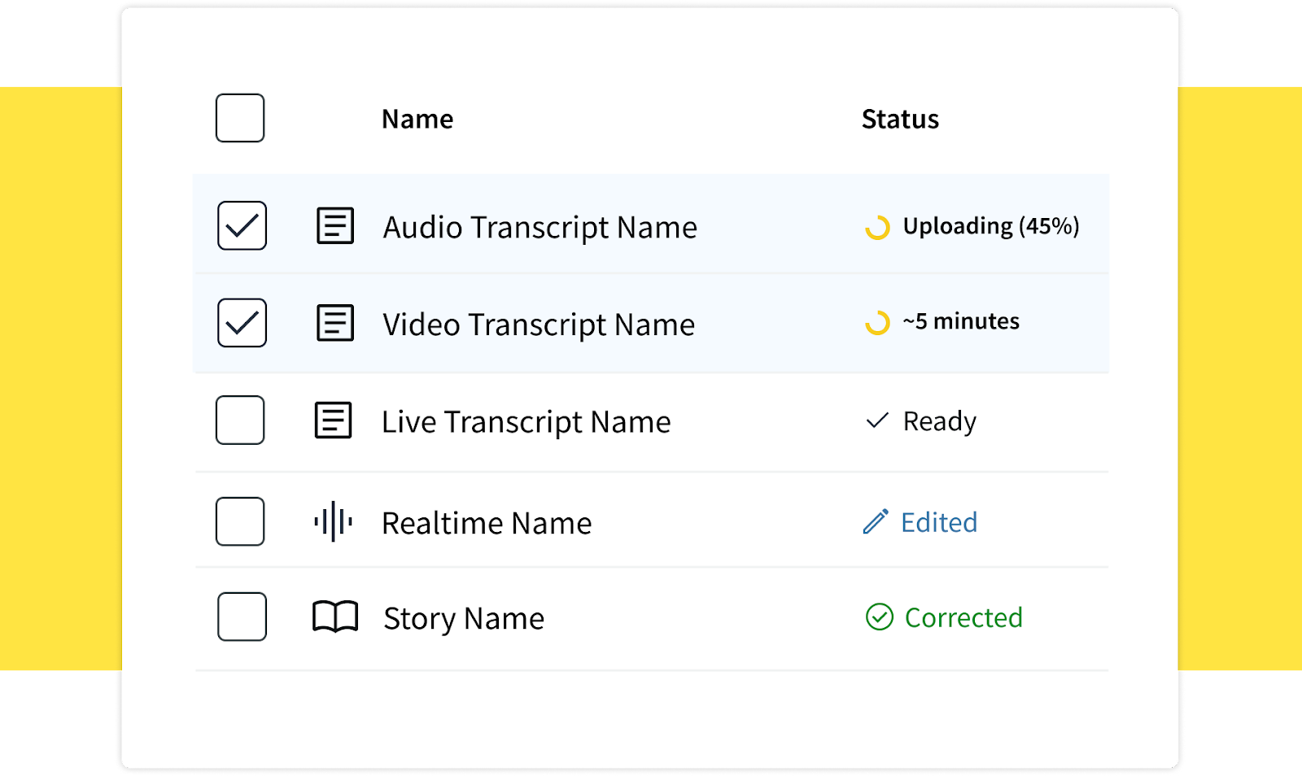Open the Story Name item
Screen dimensions: 1302x776
click(x=463, y=618)
